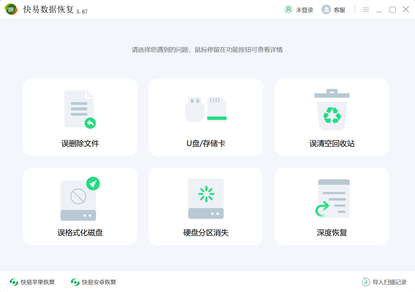Image resolution: width=415 pixels, height=292 pixels.
Task: Select the formatted disk icon
Action: [80, 199]
